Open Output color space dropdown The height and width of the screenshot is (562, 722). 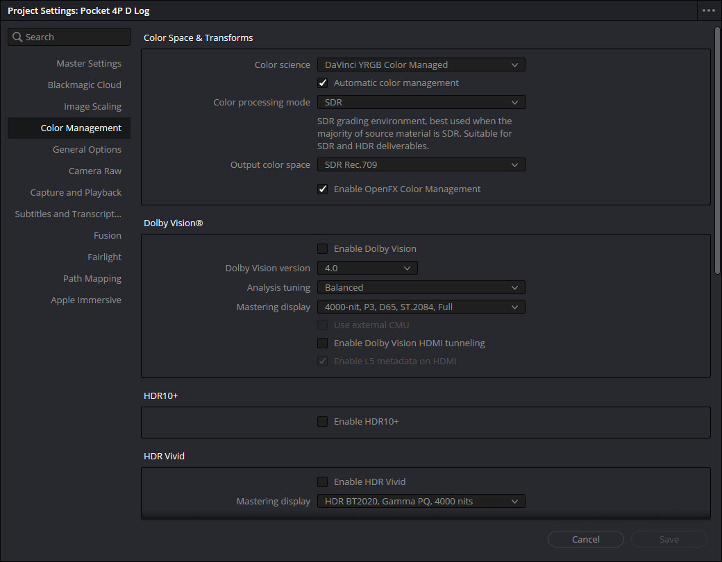click(x=421, y=164)
